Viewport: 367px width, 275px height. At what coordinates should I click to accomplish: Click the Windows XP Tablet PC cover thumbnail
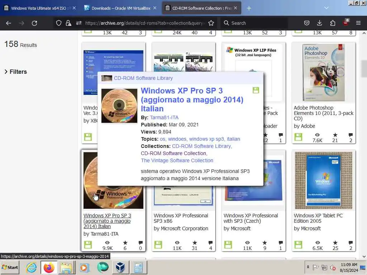pyautogui.click(x=324, y=180)
